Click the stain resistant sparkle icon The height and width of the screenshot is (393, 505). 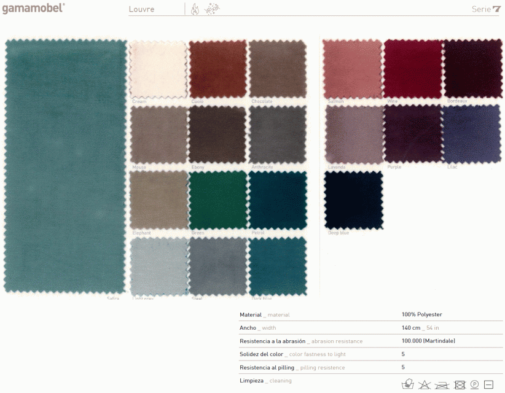pyautogui.click(x=212, y=9)
